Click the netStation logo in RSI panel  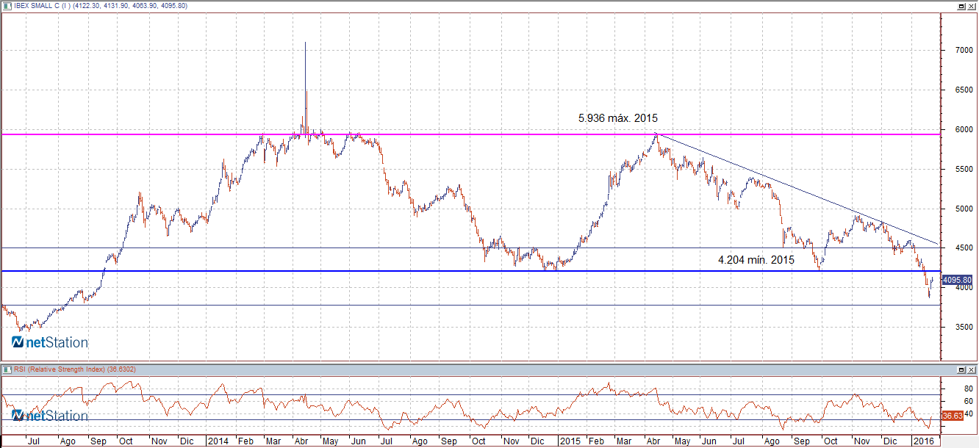(x=50, y=416)
